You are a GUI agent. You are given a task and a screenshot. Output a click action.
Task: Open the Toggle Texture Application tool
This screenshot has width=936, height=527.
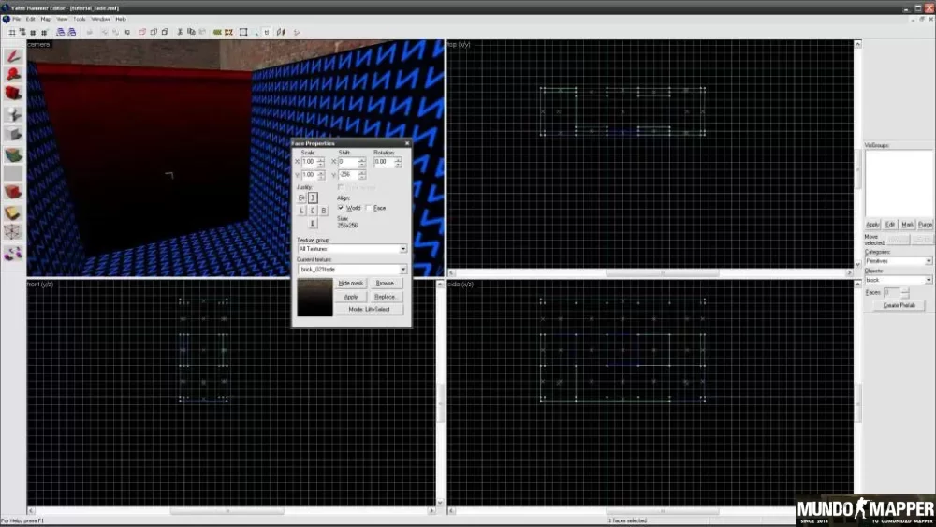coord(13,154)
